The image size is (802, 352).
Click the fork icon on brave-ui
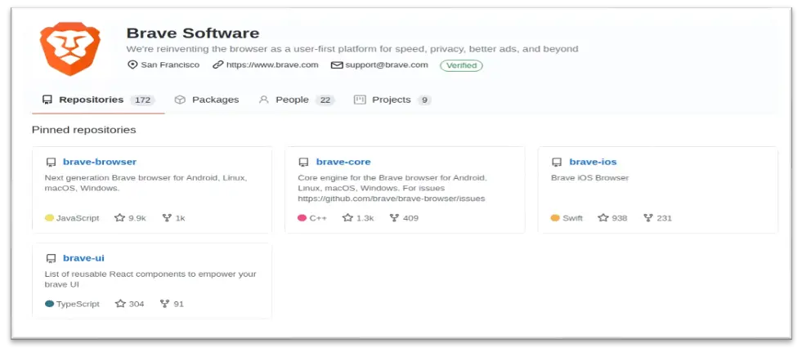point(164,304)
